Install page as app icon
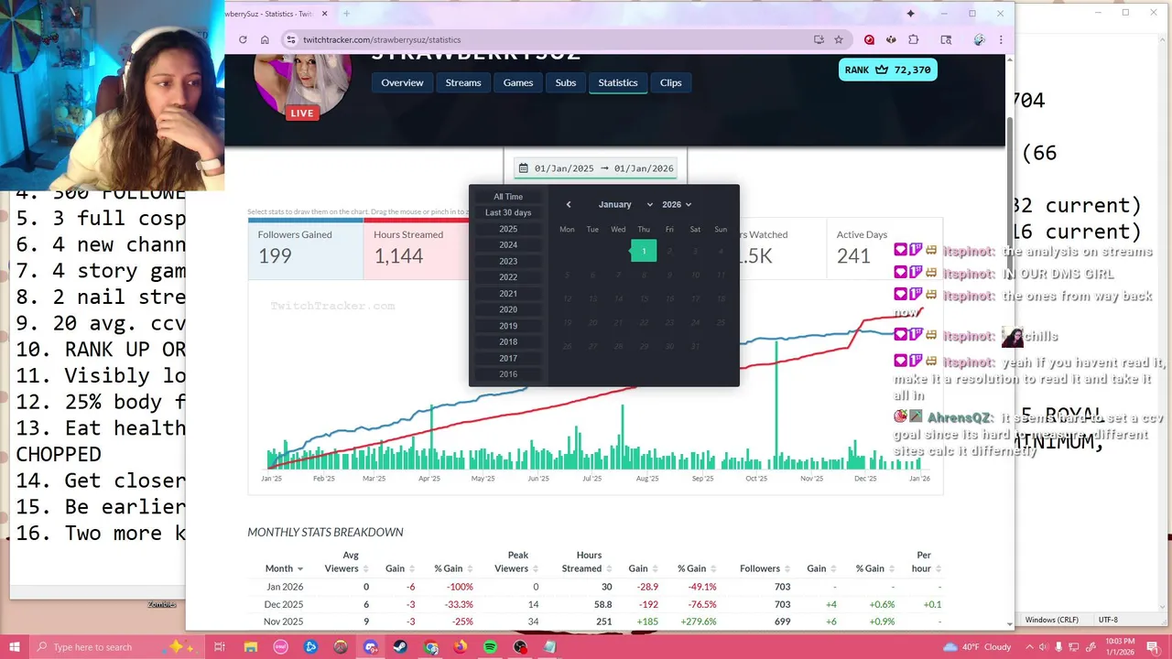This screenshot has height=659, width=1172. point(819,39)
